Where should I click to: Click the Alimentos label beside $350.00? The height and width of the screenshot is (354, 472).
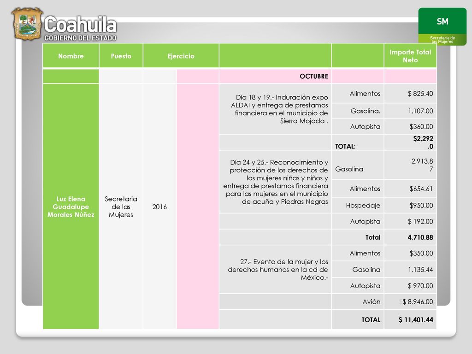pyautogui.click(x=365, y=254)
